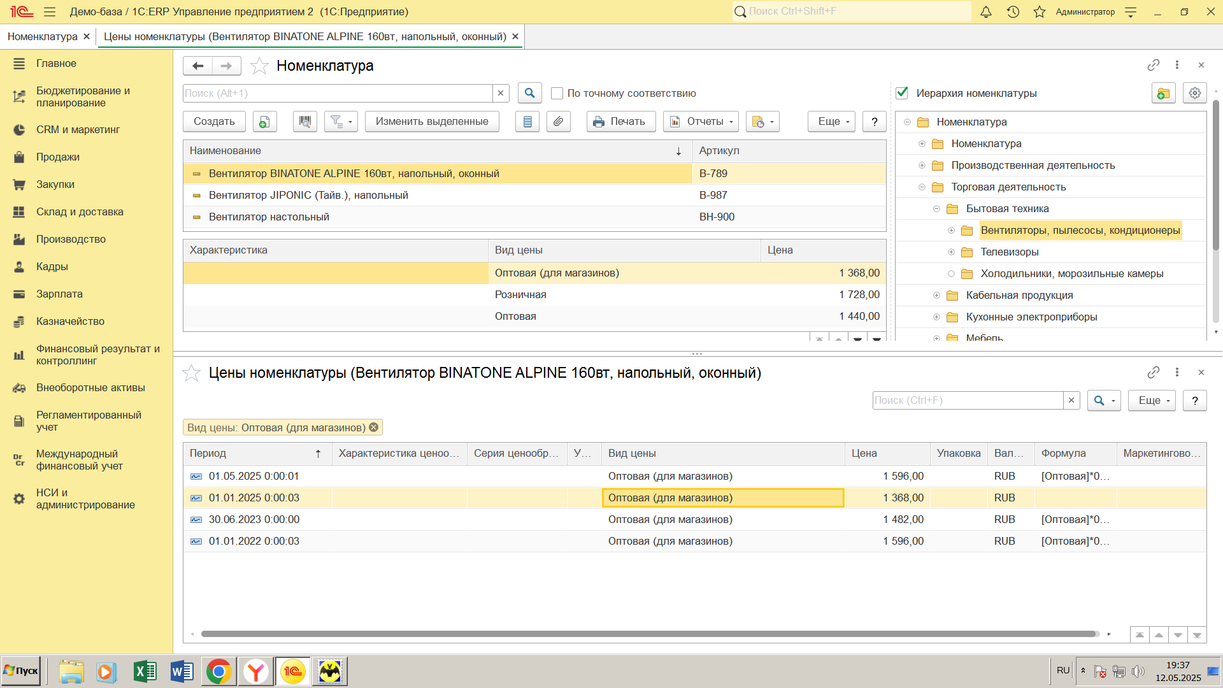Click help button in price history panel
1223x688 pixels.
pyautogui.click(x=1195, y=401)
